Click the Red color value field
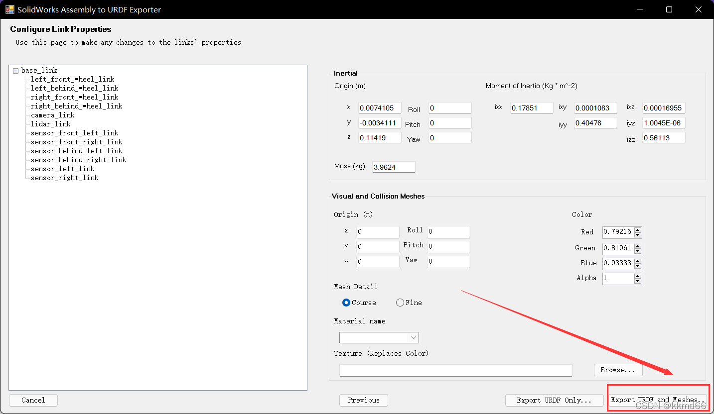 tap(618, 232)
